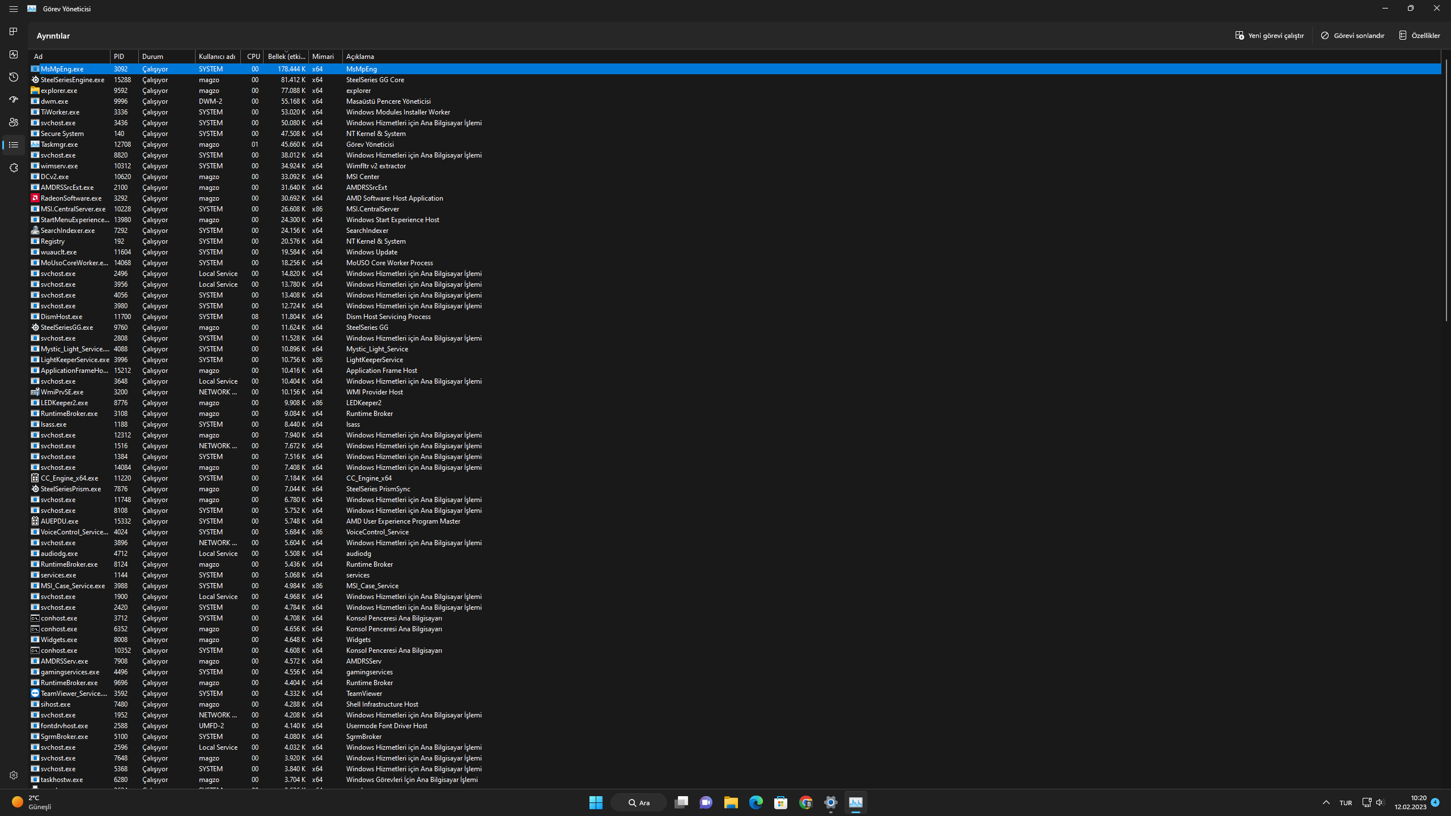Select the lsass.exe process

(735, 424)
